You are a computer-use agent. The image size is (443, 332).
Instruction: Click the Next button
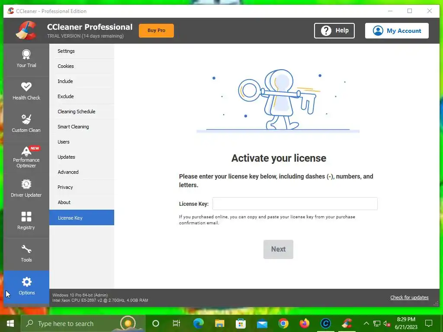pos(278,249)
